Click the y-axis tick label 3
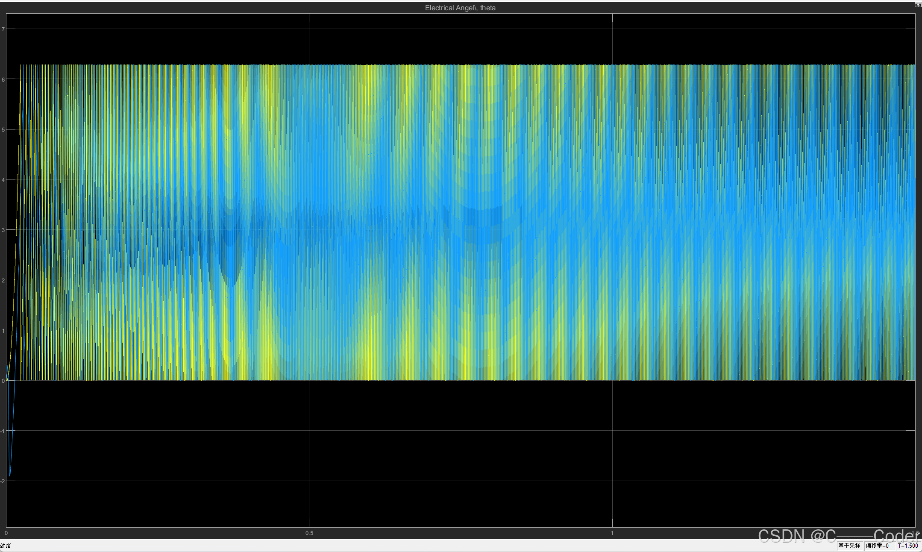The height and width of the screenshot is (552, 922). point(3,230)
